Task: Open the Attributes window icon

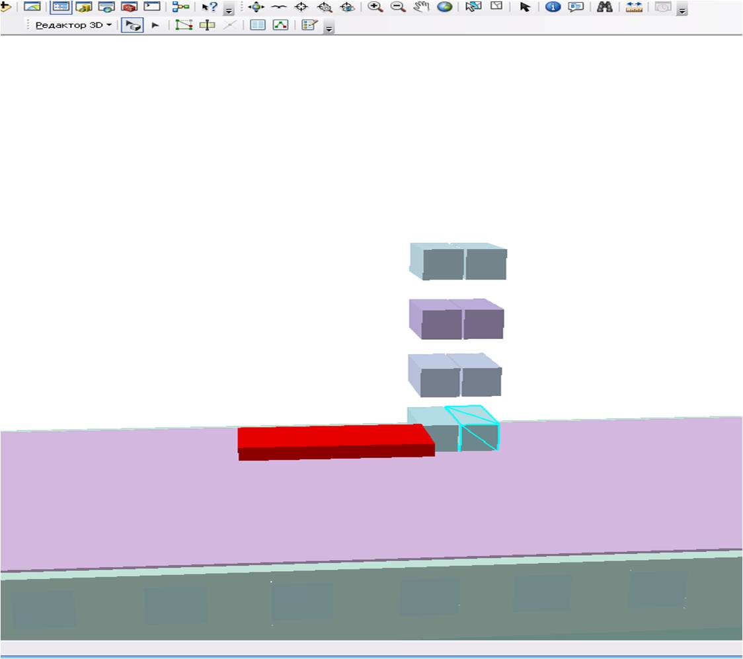Action: coord(258,25)
